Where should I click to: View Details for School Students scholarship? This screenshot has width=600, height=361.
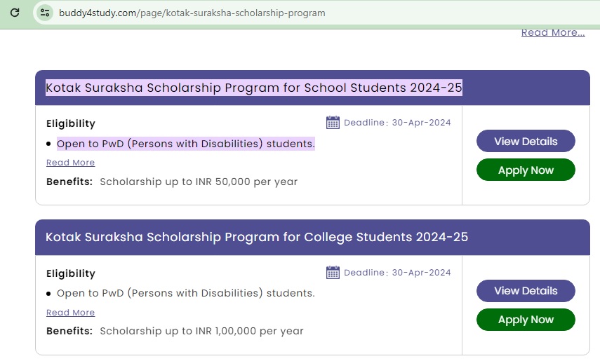(x=526, y=141)
